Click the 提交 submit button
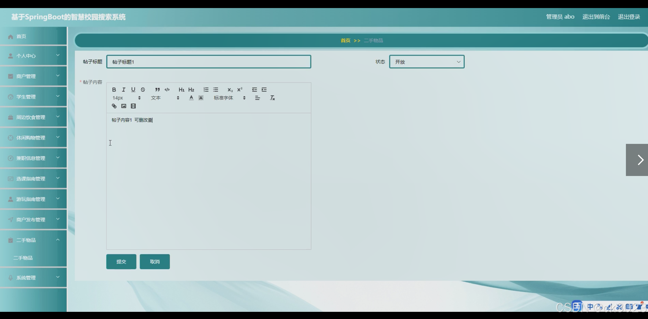The width and height of the screenshot is (648, 319). pos(121,261)
